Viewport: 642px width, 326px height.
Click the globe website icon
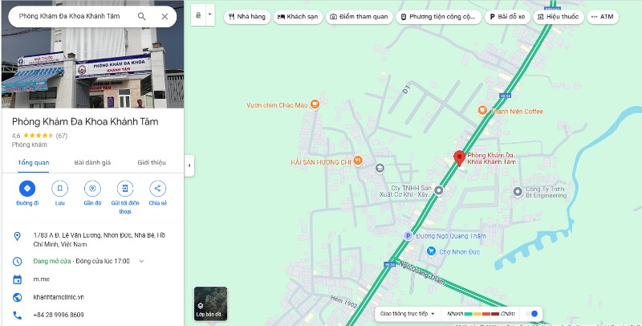(x=17, y=297)
